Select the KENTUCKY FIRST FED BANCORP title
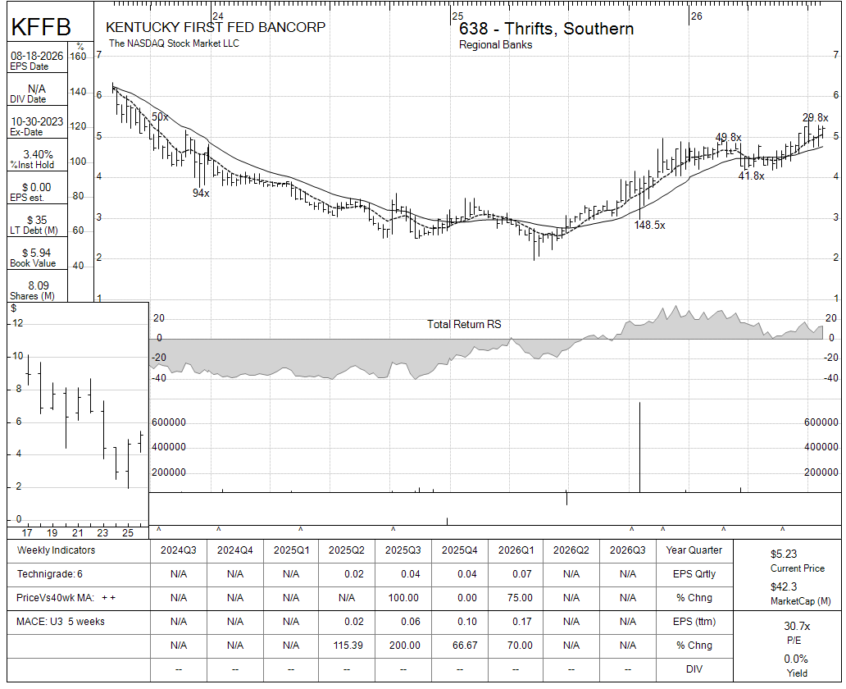The image size is (846, 689). (x=216, y=27)
